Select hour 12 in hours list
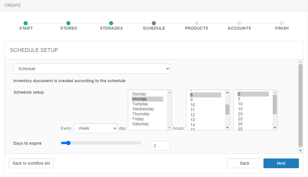This screenshot has width=308, height=177. [193, 115]
